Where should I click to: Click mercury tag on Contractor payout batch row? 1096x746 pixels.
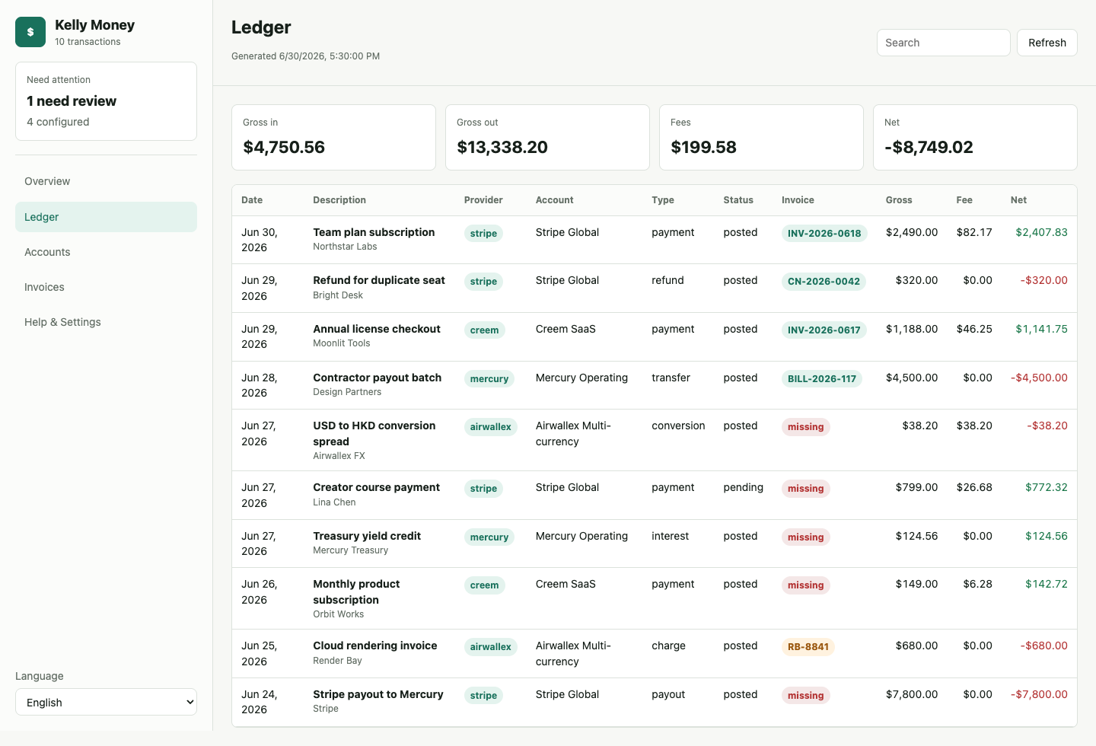pos(489,379)
